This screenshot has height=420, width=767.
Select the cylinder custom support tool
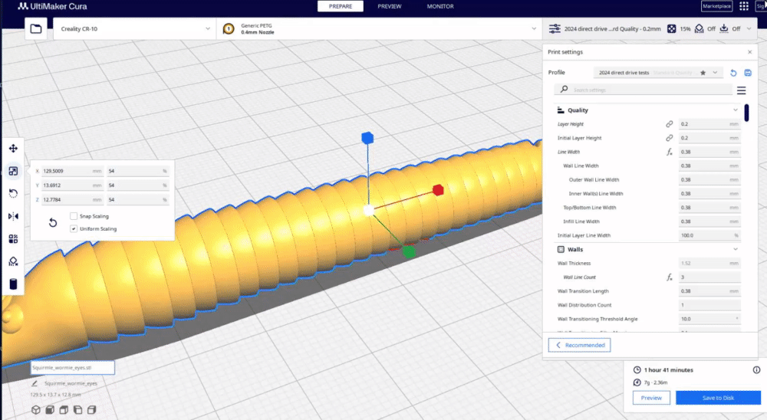[13, 284]
